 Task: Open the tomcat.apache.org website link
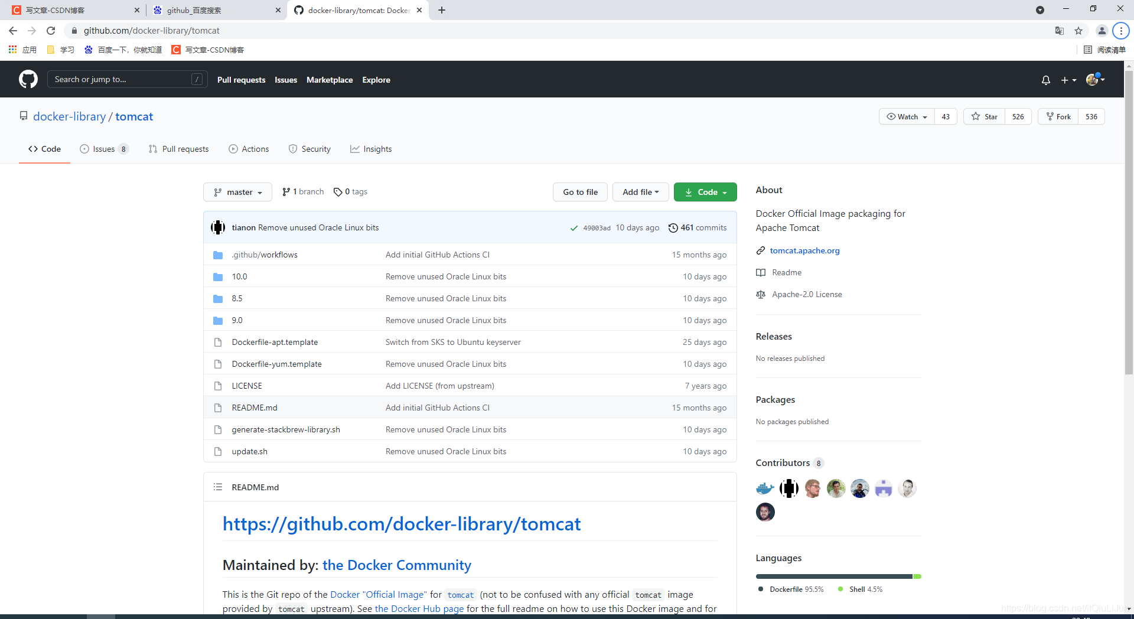click(804, 250)
